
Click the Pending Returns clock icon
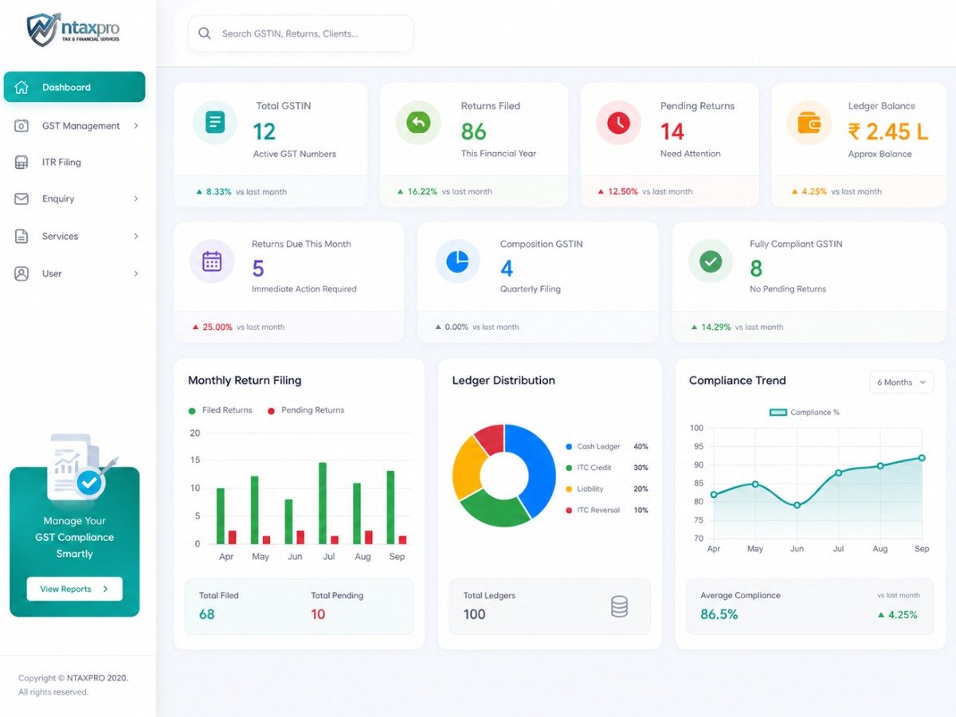coord(618,122)
